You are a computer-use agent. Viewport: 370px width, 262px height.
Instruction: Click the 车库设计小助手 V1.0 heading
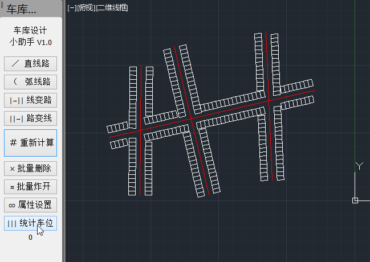(30, 36)
